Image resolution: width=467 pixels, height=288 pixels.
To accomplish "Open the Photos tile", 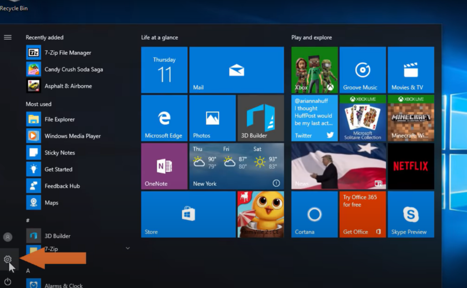I will 213,118.
